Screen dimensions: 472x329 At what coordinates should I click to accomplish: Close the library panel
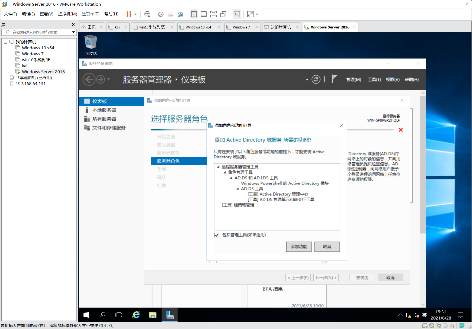point(73,25)
